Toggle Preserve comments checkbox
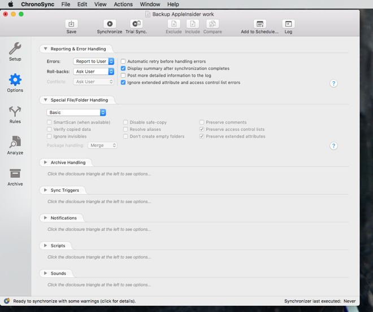The image size is (373, 312). [x=202, y=122]
